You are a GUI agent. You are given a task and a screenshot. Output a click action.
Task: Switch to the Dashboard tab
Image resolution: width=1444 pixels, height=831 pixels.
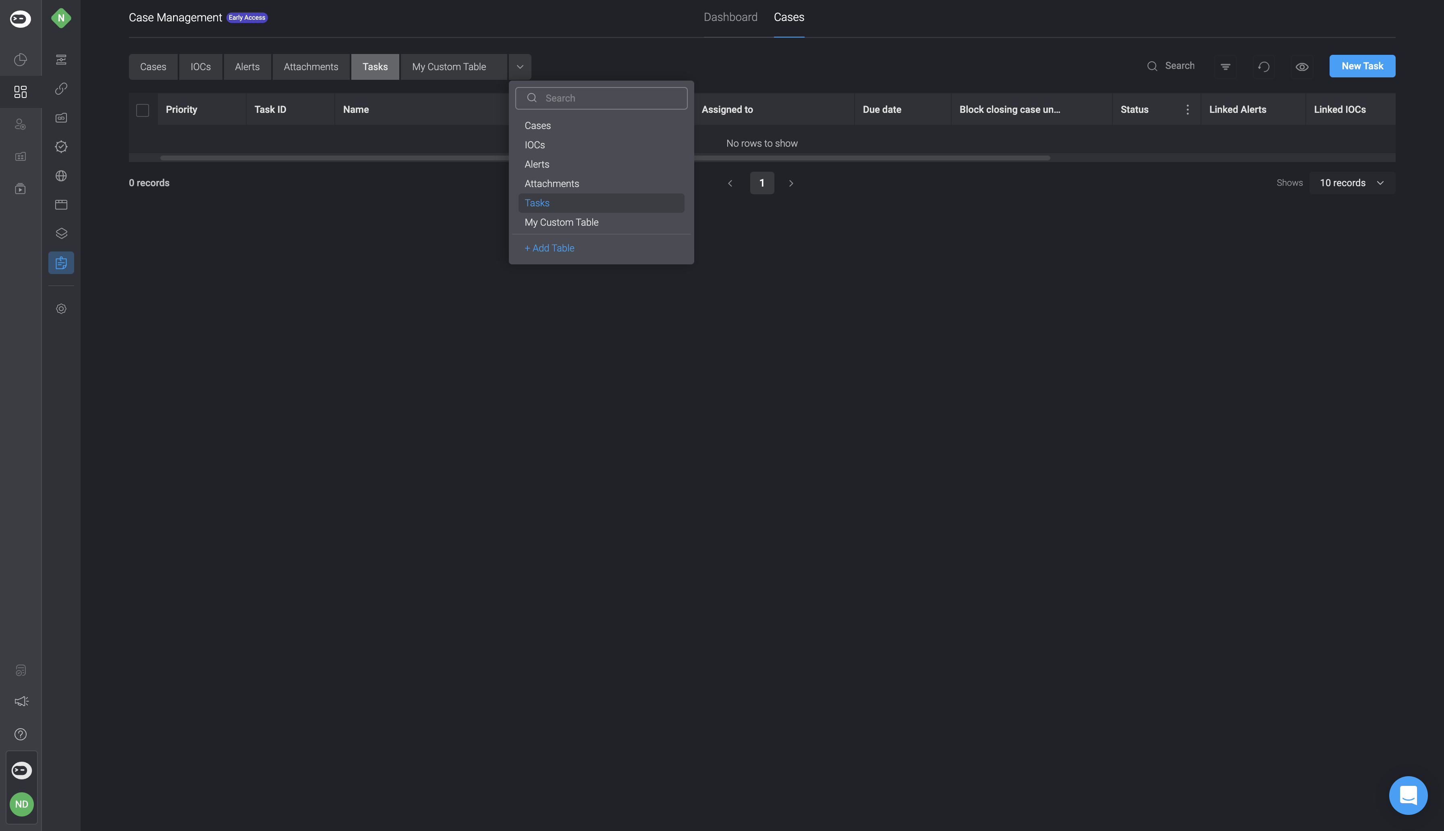[730, 17]
